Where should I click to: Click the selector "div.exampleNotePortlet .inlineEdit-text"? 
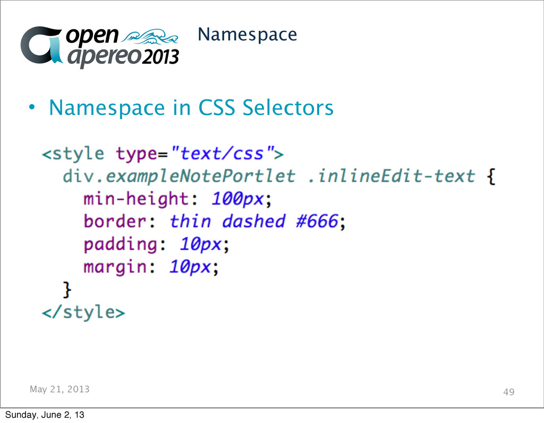(x=269, y=176)
